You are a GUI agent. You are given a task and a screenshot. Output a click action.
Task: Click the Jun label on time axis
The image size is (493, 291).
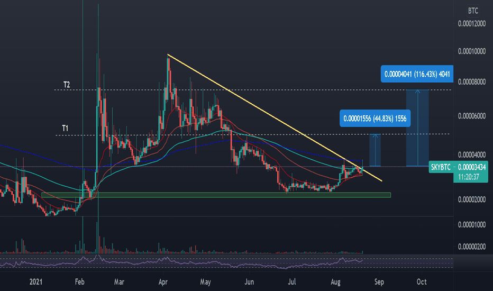249,281
